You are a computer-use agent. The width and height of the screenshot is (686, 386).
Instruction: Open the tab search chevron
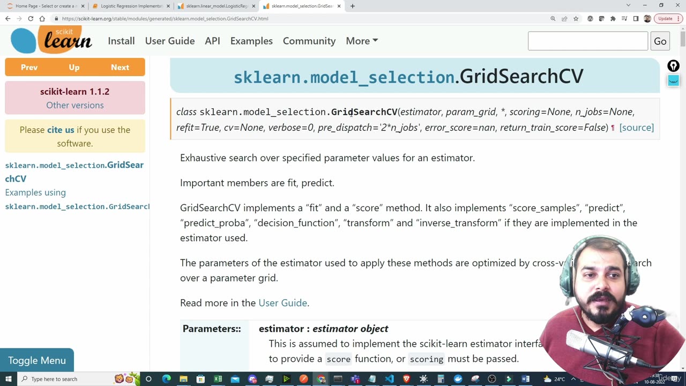628,5
